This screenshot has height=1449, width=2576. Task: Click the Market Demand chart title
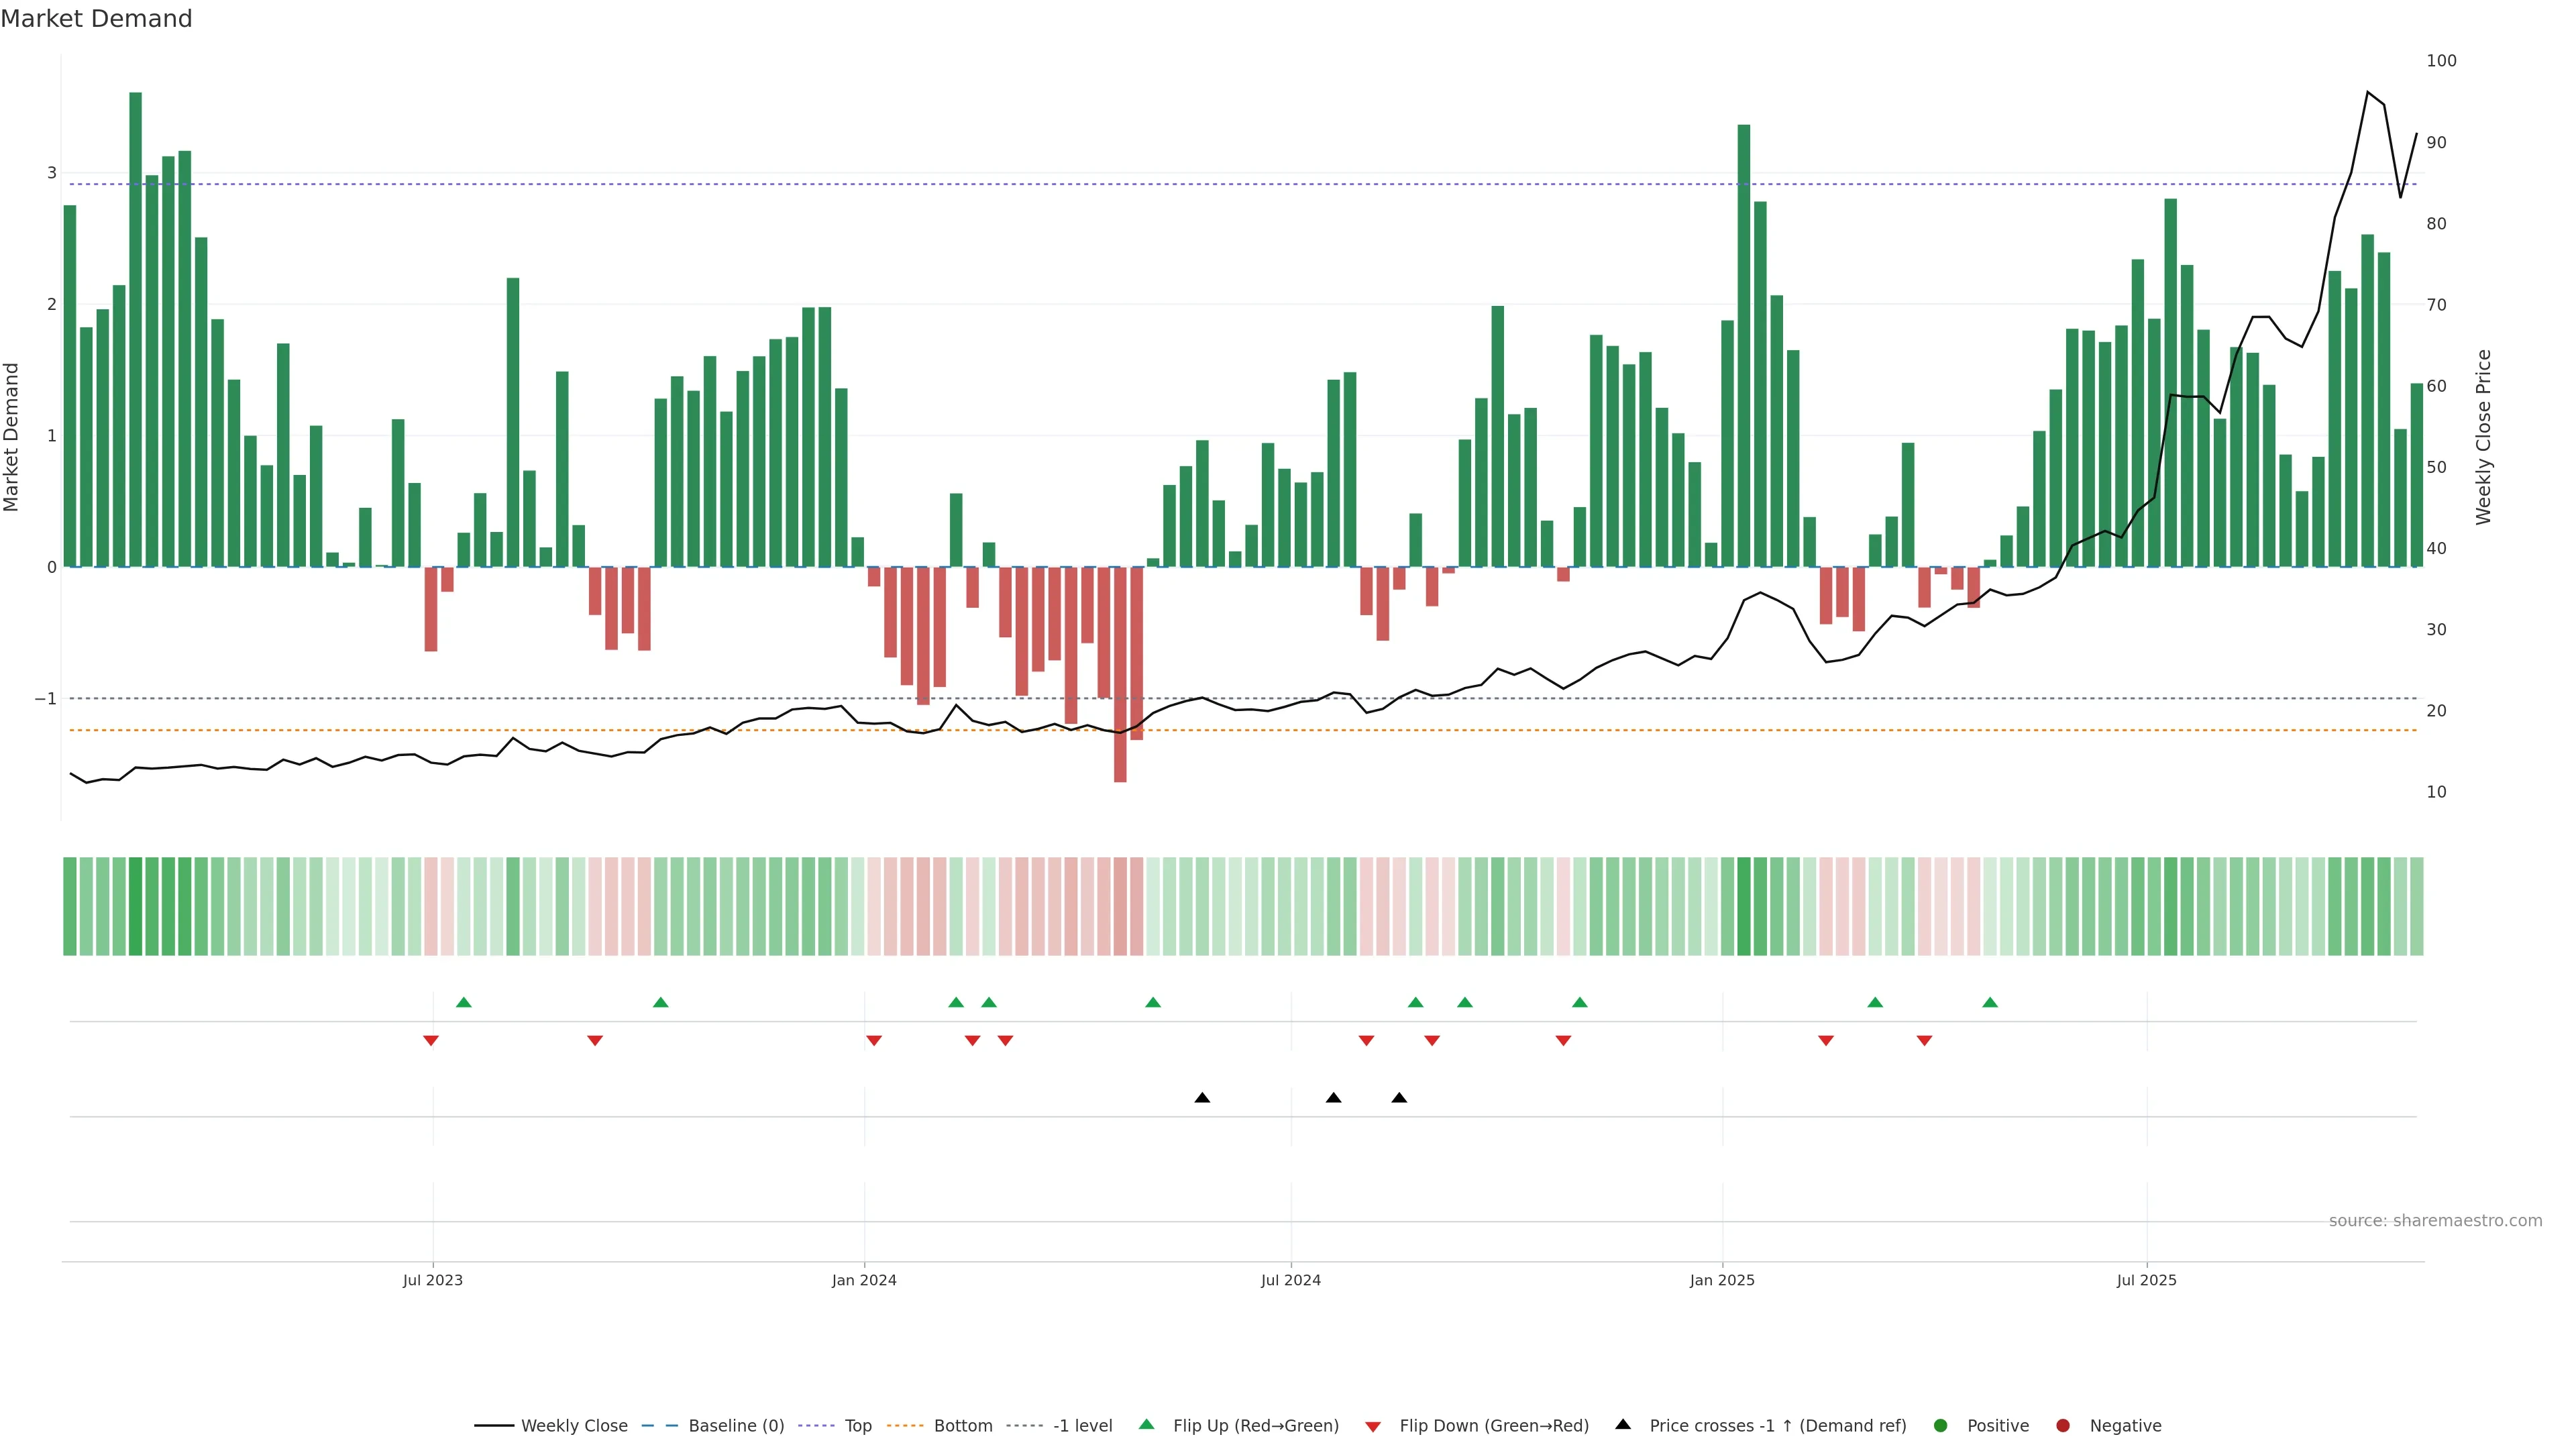(96, 19)
